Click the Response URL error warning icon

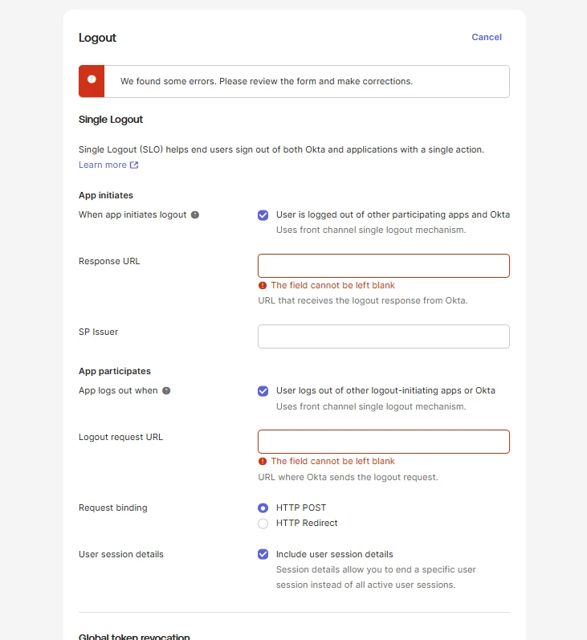click(263, 286)
